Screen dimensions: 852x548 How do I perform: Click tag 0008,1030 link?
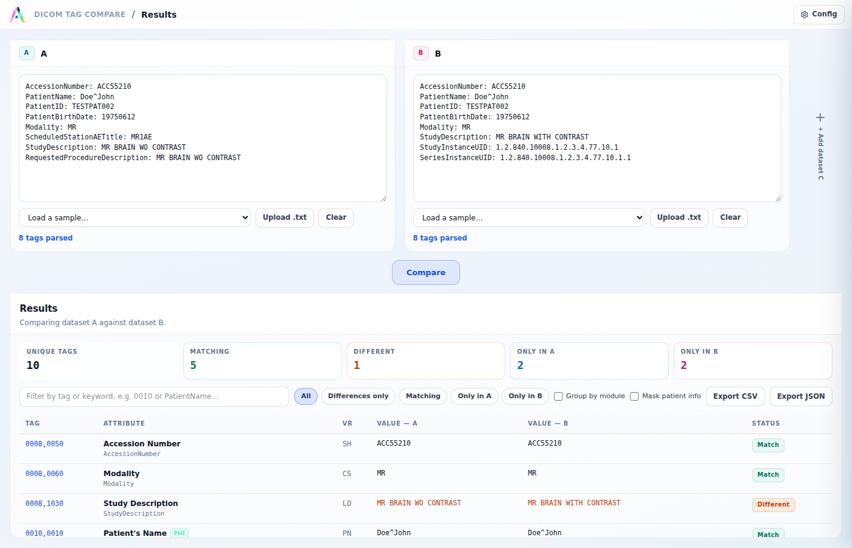44,504
